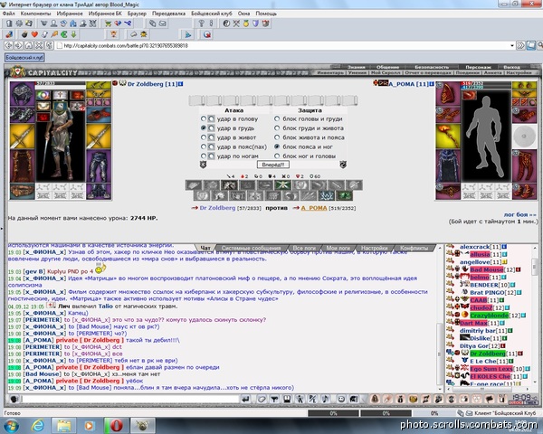This screenshot has width=543, height=434.
Task: Click the URL address bar field
Action: pos(284,46)
